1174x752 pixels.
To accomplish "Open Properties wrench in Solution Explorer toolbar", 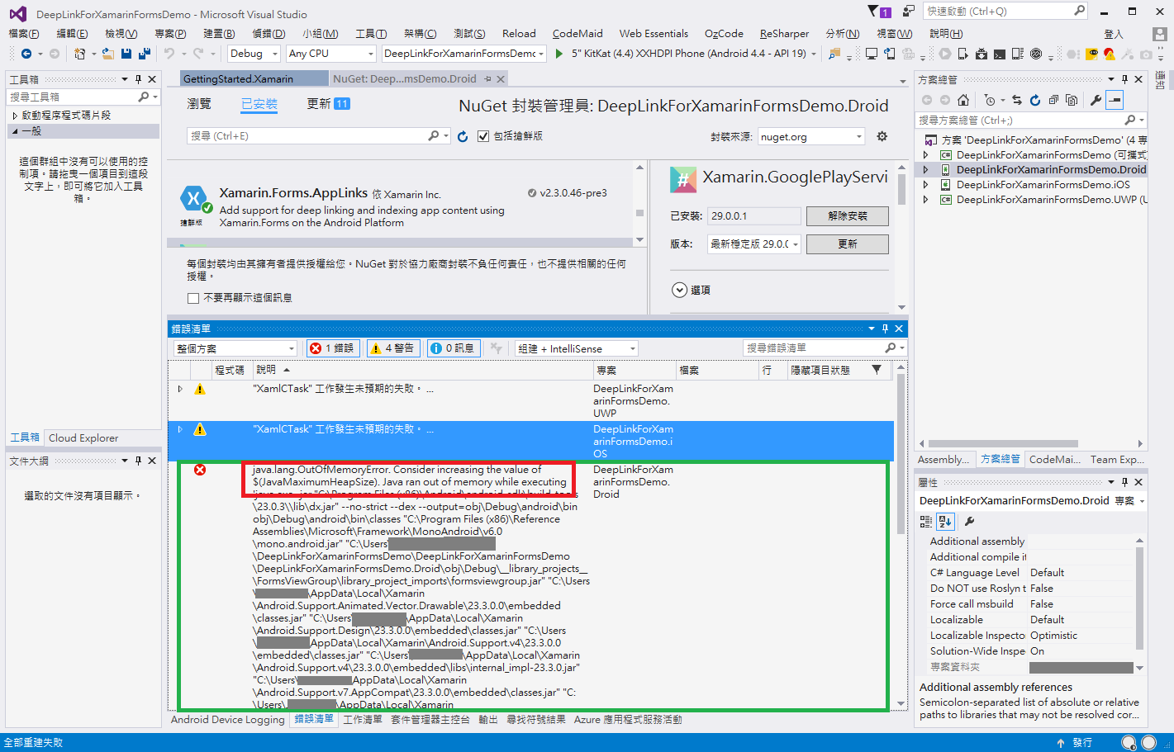I will [1096, 100].
